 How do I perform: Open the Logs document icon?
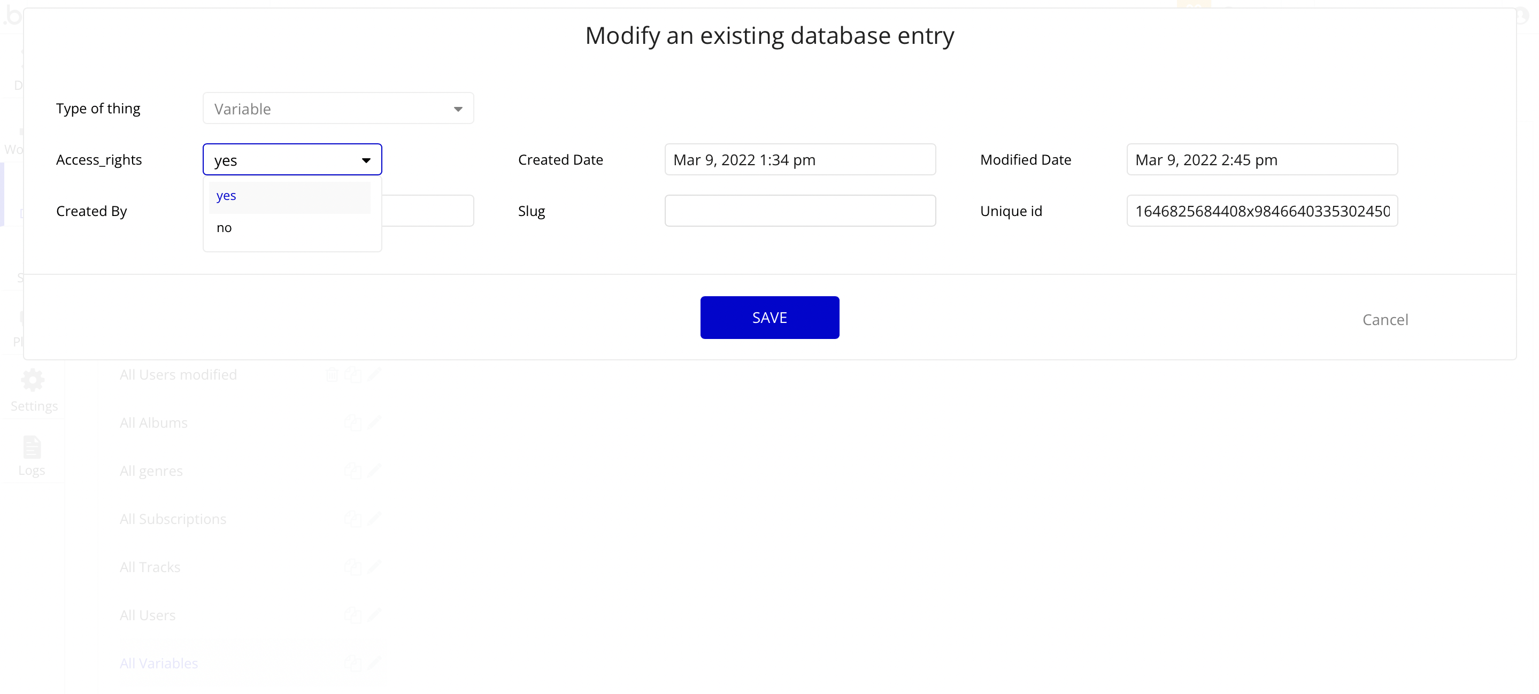(32, 448)
